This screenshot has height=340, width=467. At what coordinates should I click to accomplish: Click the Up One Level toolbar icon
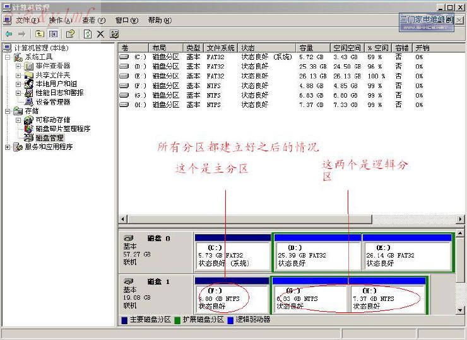40,34
